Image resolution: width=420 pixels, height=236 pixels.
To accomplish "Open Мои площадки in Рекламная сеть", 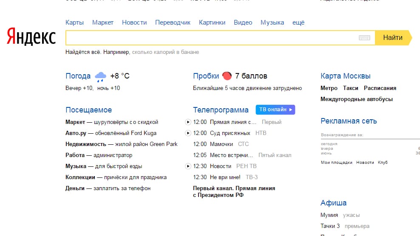I will [336, 163].
